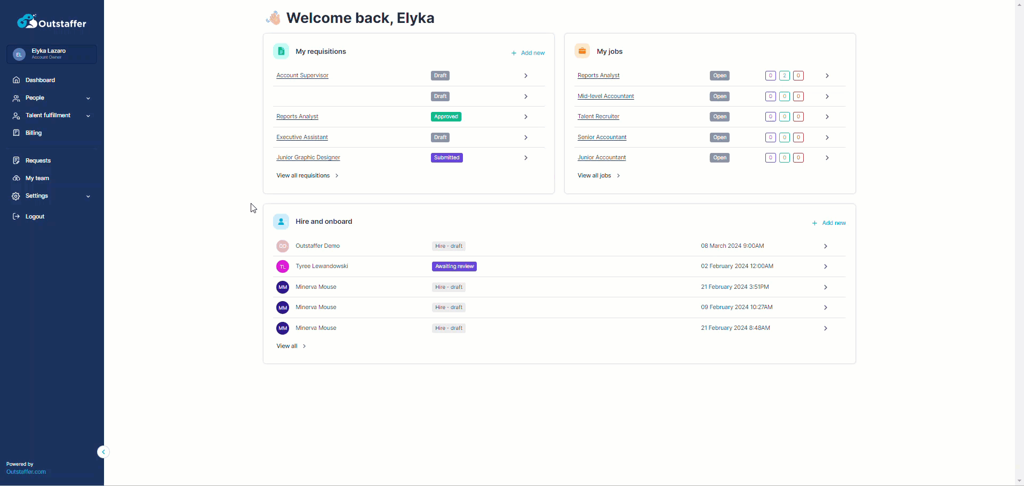Click Add new in My requisitions
Viewport: 1024px width, 486px height.
pos(527,53)
